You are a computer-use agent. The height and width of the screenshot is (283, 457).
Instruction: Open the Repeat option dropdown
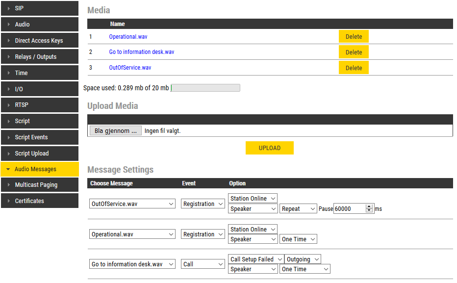[299, 209]
